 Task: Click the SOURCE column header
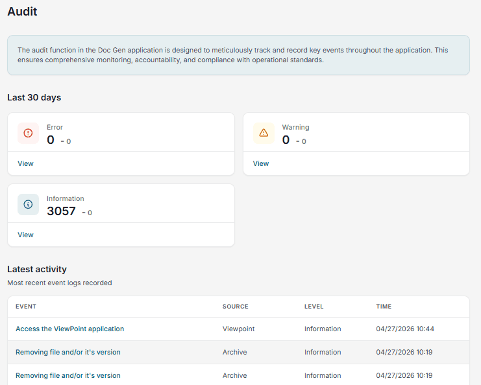coord(235,307)
